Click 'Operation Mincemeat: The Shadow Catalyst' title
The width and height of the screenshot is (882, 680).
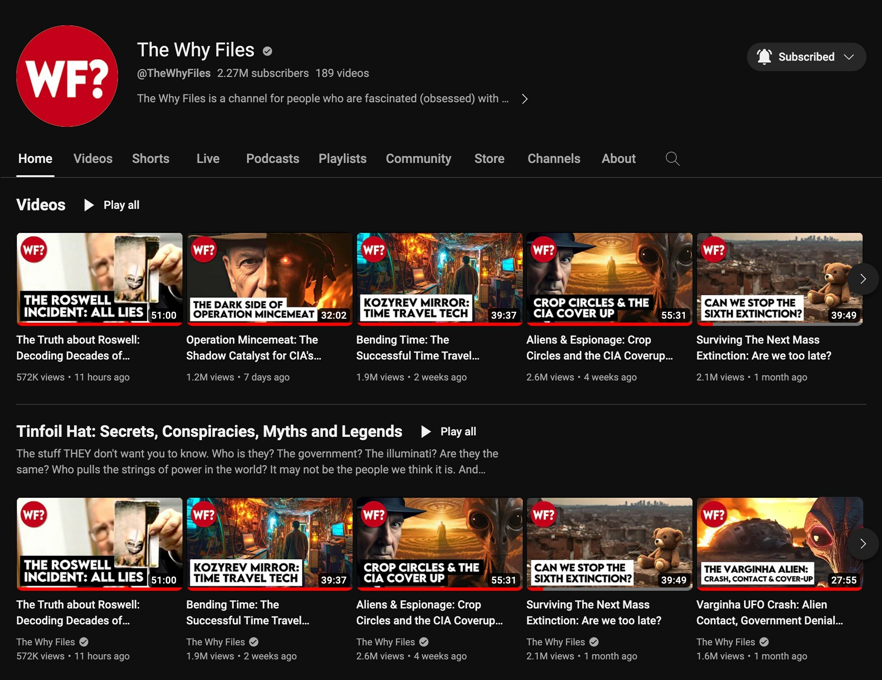point(254,348)
